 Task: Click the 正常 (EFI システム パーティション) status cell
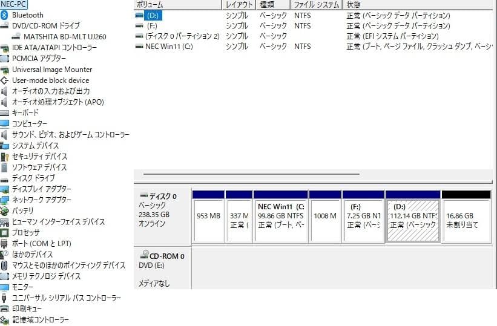click(392, 36)
